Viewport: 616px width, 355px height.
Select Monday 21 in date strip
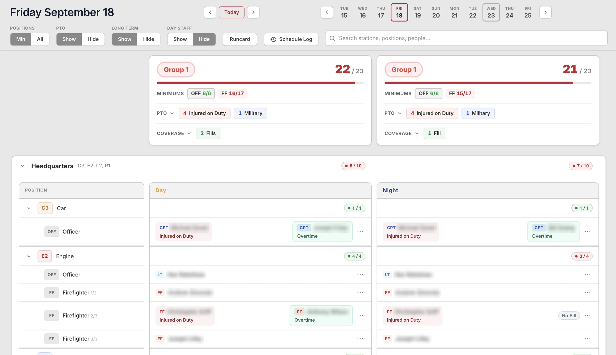tap(454, 12)
